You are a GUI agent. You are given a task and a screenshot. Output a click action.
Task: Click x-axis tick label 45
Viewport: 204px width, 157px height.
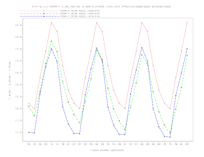pyautogui.click(x=114, y=144)
